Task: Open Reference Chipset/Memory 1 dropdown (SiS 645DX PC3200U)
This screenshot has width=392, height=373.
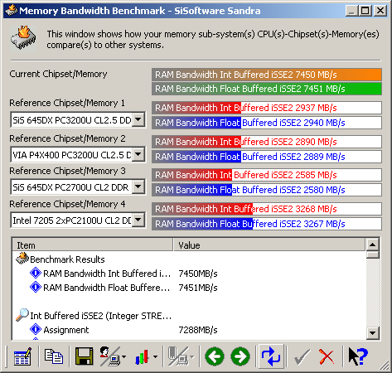Action: (x=138, y=120)
